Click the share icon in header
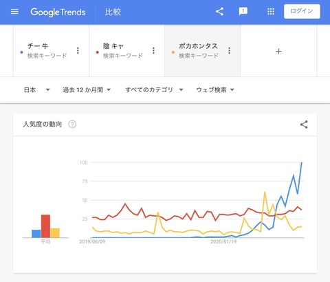Image resolution: width=330 pixels, height=282 pixels. [x=219, y=12]
